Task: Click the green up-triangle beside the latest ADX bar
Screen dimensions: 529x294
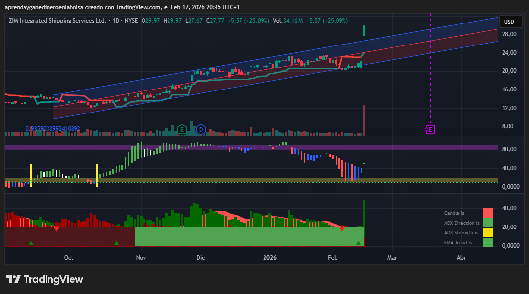Action: click(358, 243)
